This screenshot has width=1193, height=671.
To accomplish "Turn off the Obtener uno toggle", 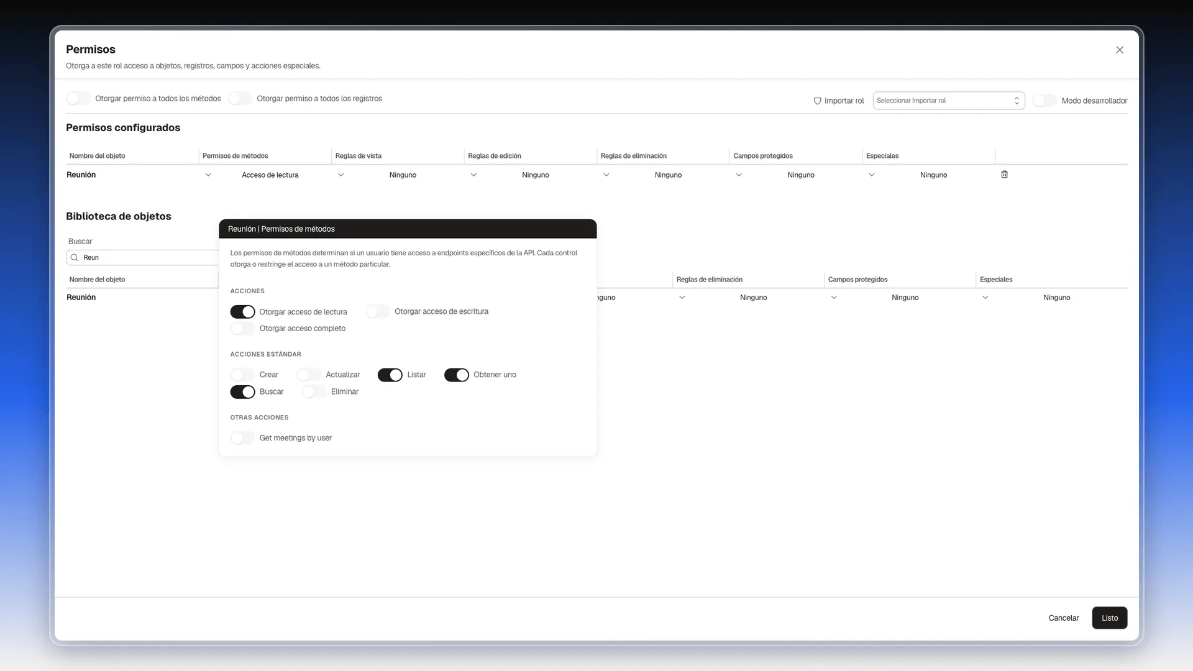I will click(457, 375).
